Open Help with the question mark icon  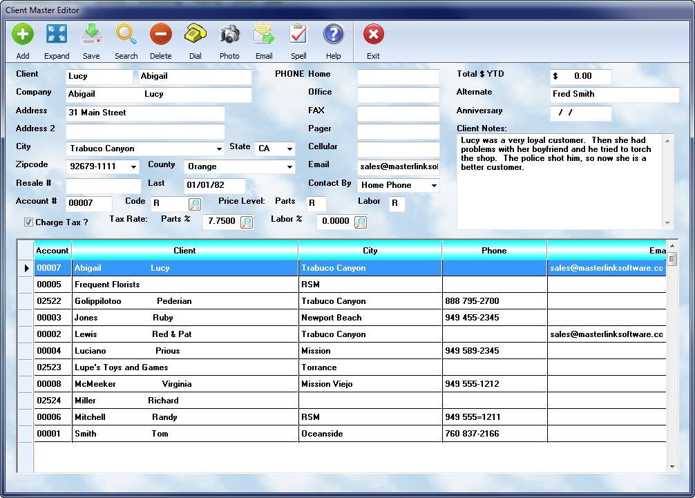[334, 35]
